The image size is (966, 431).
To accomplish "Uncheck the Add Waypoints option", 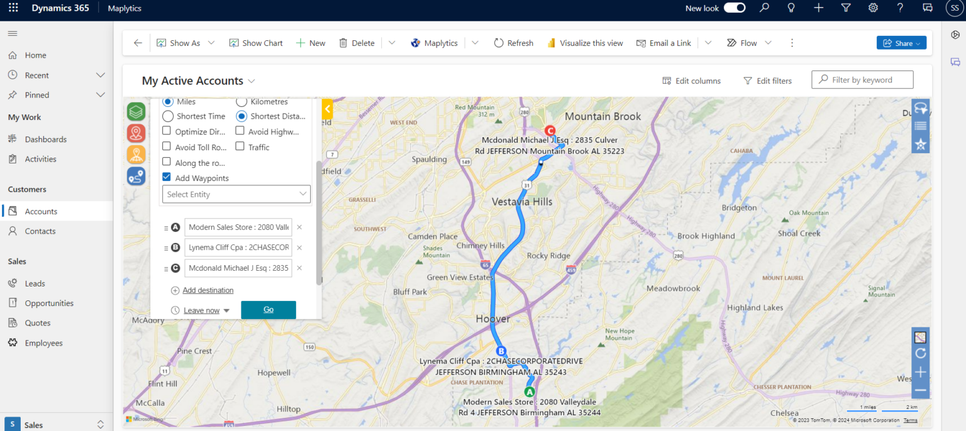I will [166, 177].
